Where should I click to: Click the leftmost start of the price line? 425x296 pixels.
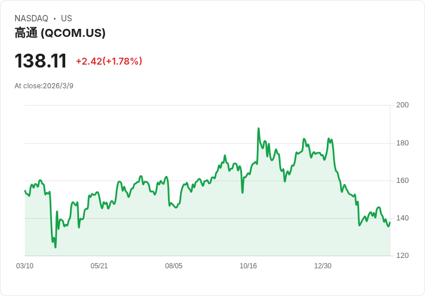point(25,190)
